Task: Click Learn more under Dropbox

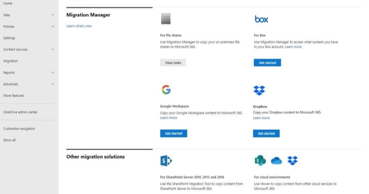Action: click(x=261, y=118)
